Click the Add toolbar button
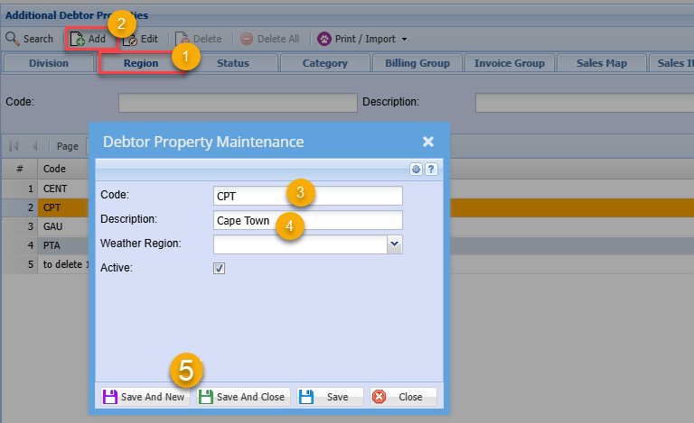The width and height of the screenshot is (694, 423). [x=89, y=39]
